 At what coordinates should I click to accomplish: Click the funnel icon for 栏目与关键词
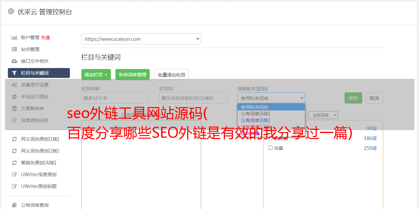coord(14,73)
